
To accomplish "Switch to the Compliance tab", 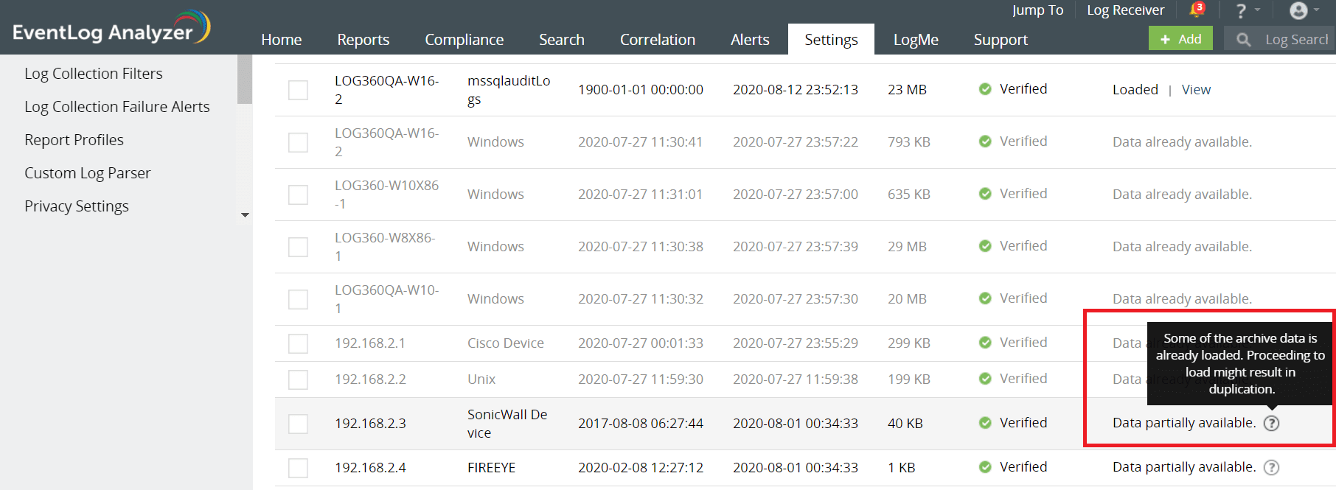I will [464, 40].
